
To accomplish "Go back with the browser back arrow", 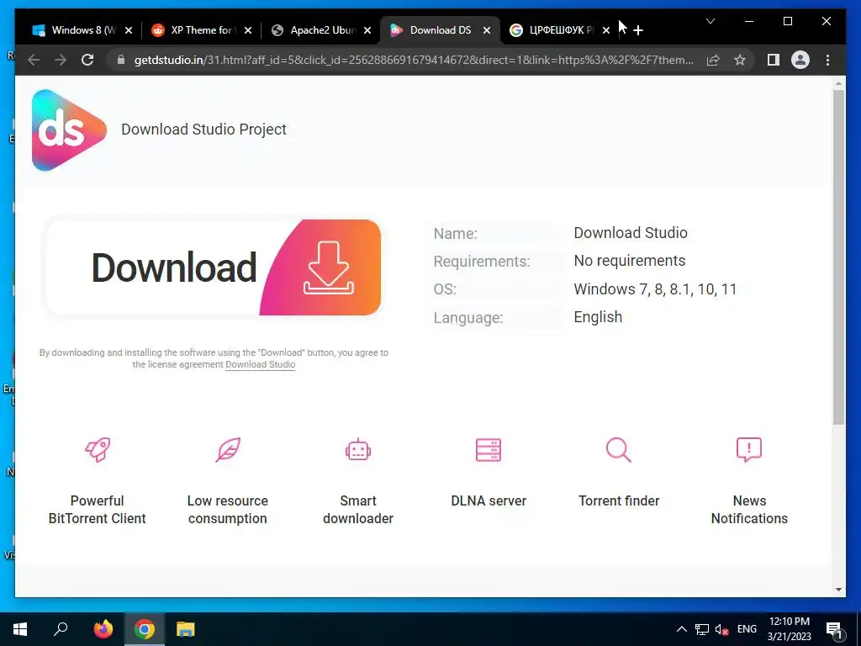I will tap(34, 60).
